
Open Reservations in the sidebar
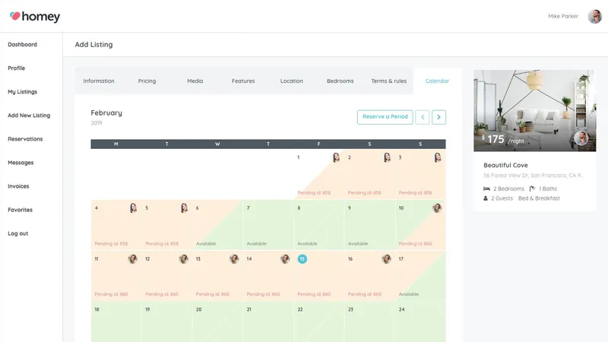click(x=25, y=139)
